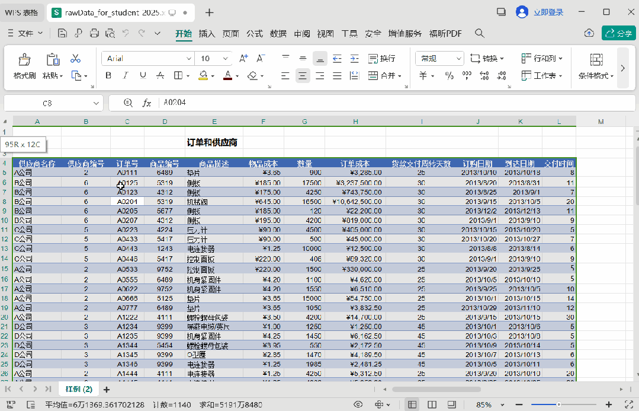Screen dimensions: 639x411
Task: Undo the last action
Action: pyautogui.click(x=126, y=33)
